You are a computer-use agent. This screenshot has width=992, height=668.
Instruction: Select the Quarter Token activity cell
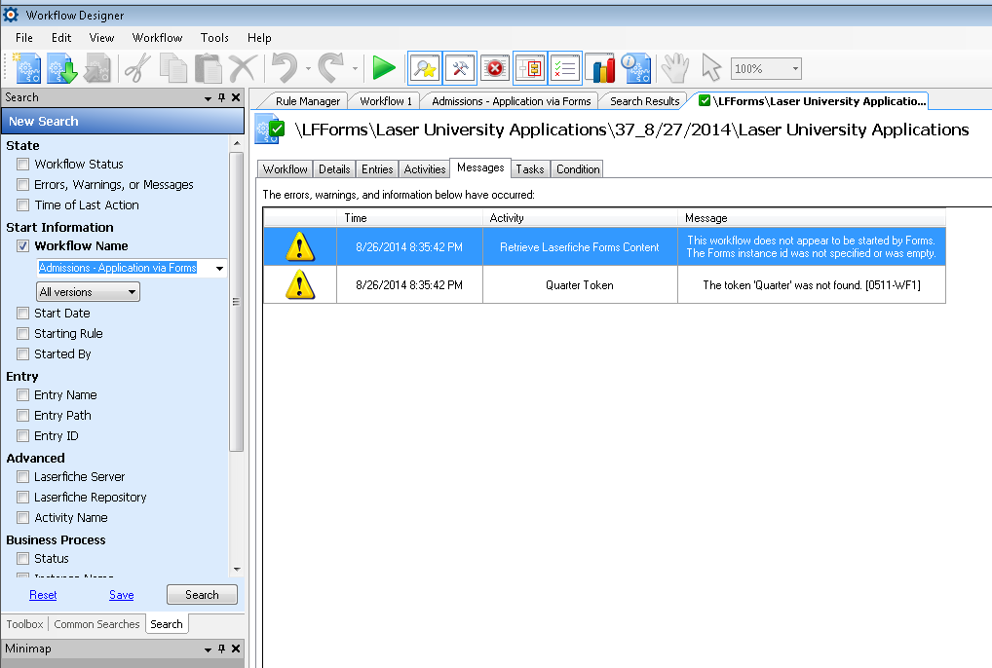(580, 285)
